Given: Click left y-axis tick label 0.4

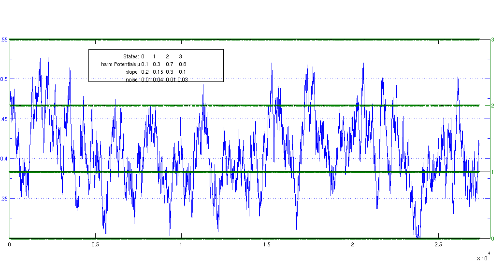Looking at the screenshot, I should tap(4, 159).
